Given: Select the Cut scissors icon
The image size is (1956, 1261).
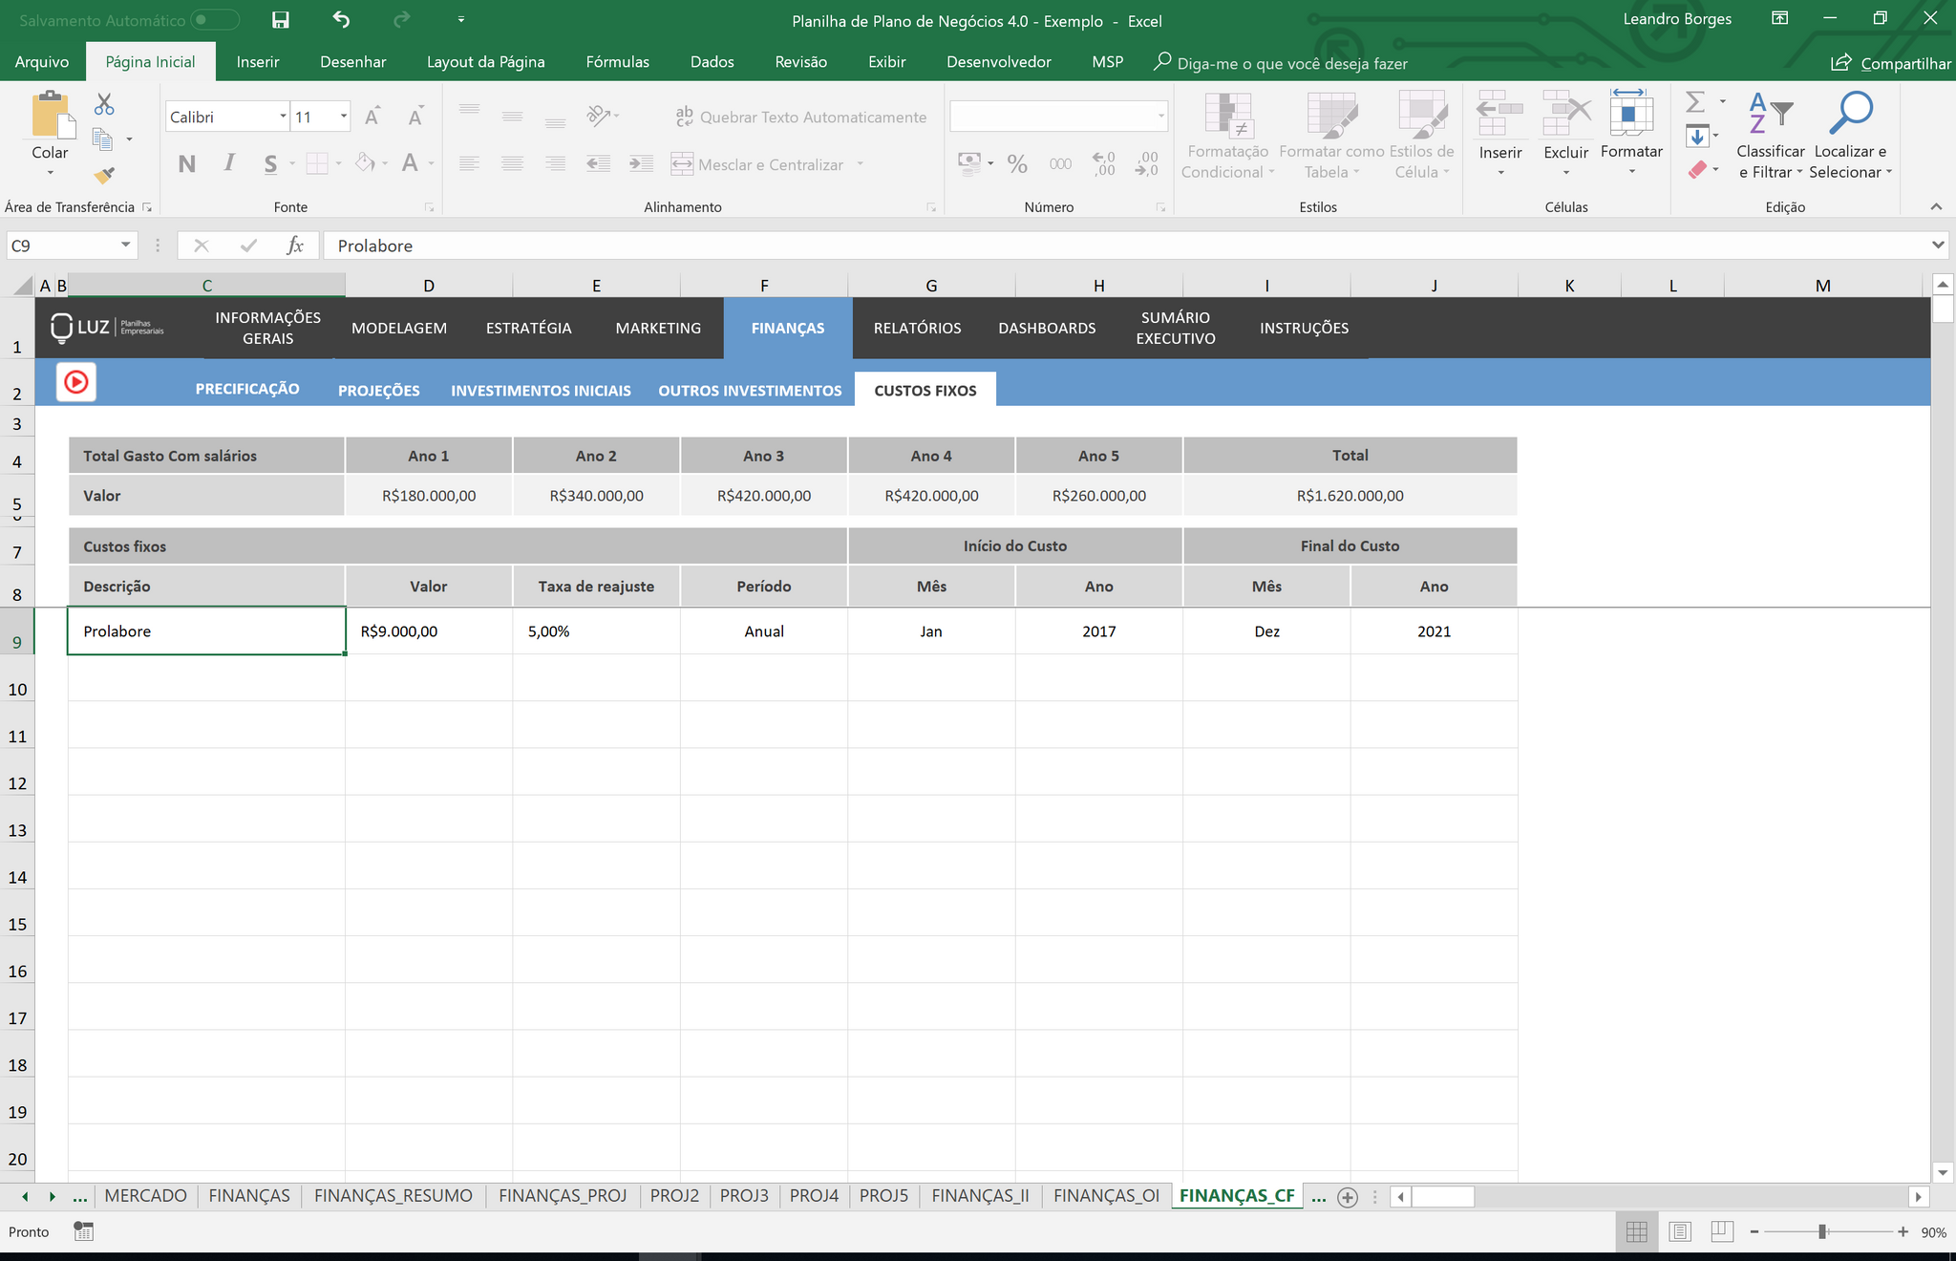Looking at the screenshot, I should [x=104, y=104].
